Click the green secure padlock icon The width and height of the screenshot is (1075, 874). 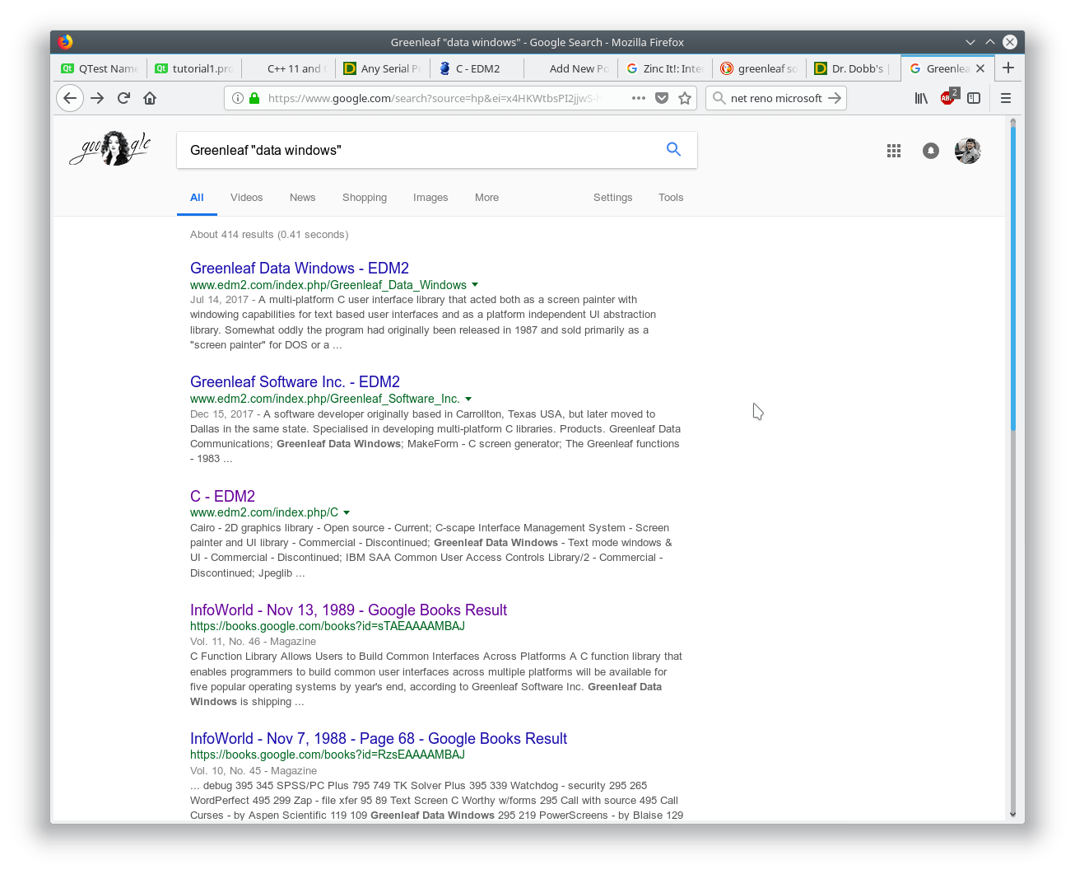[x=254, y=98]
